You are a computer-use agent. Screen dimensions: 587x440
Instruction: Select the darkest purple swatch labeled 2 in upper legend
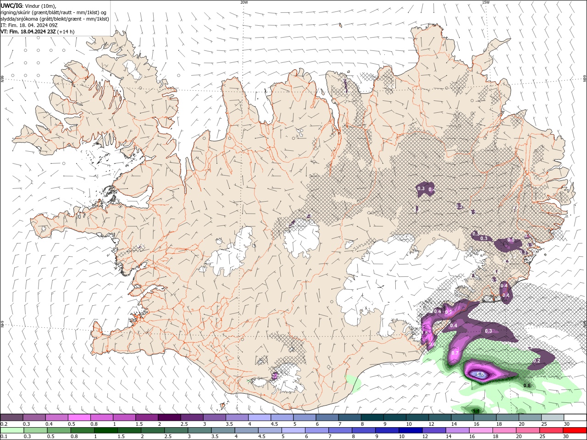(x=169, y=418)
